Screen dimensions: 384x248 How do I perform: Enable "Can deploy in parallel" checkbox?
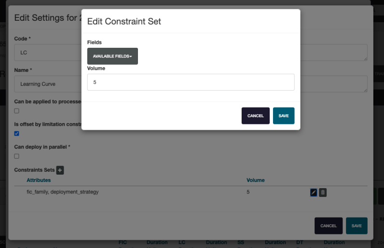[17, 156]
